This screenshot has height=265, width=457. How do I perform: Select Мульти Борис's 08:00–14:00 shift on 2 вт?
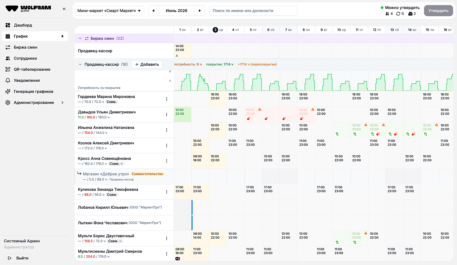point(200,238)
